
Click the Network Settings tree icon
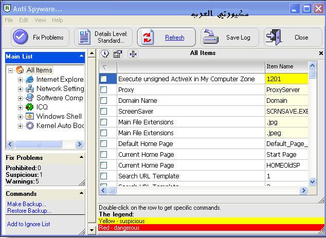pyautogui.click(x=30, y=89)
